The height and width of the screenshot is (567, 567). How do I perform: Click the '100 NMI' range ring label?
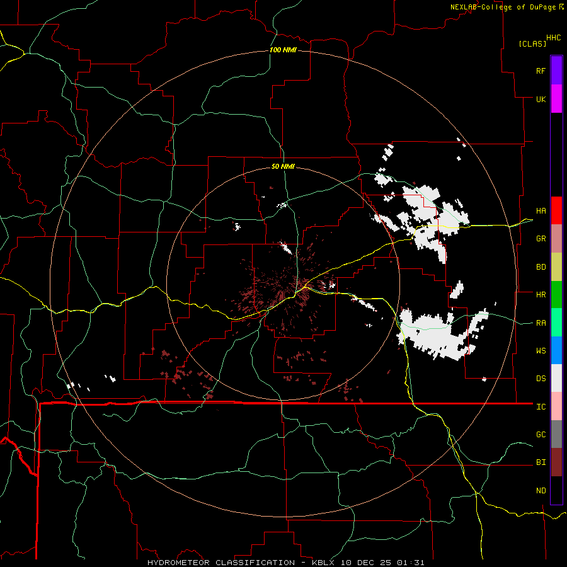(x=283, y=50)
